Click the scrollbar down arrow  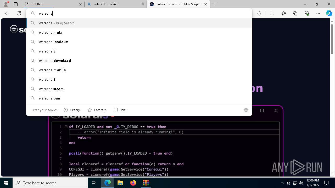[332, 173]
